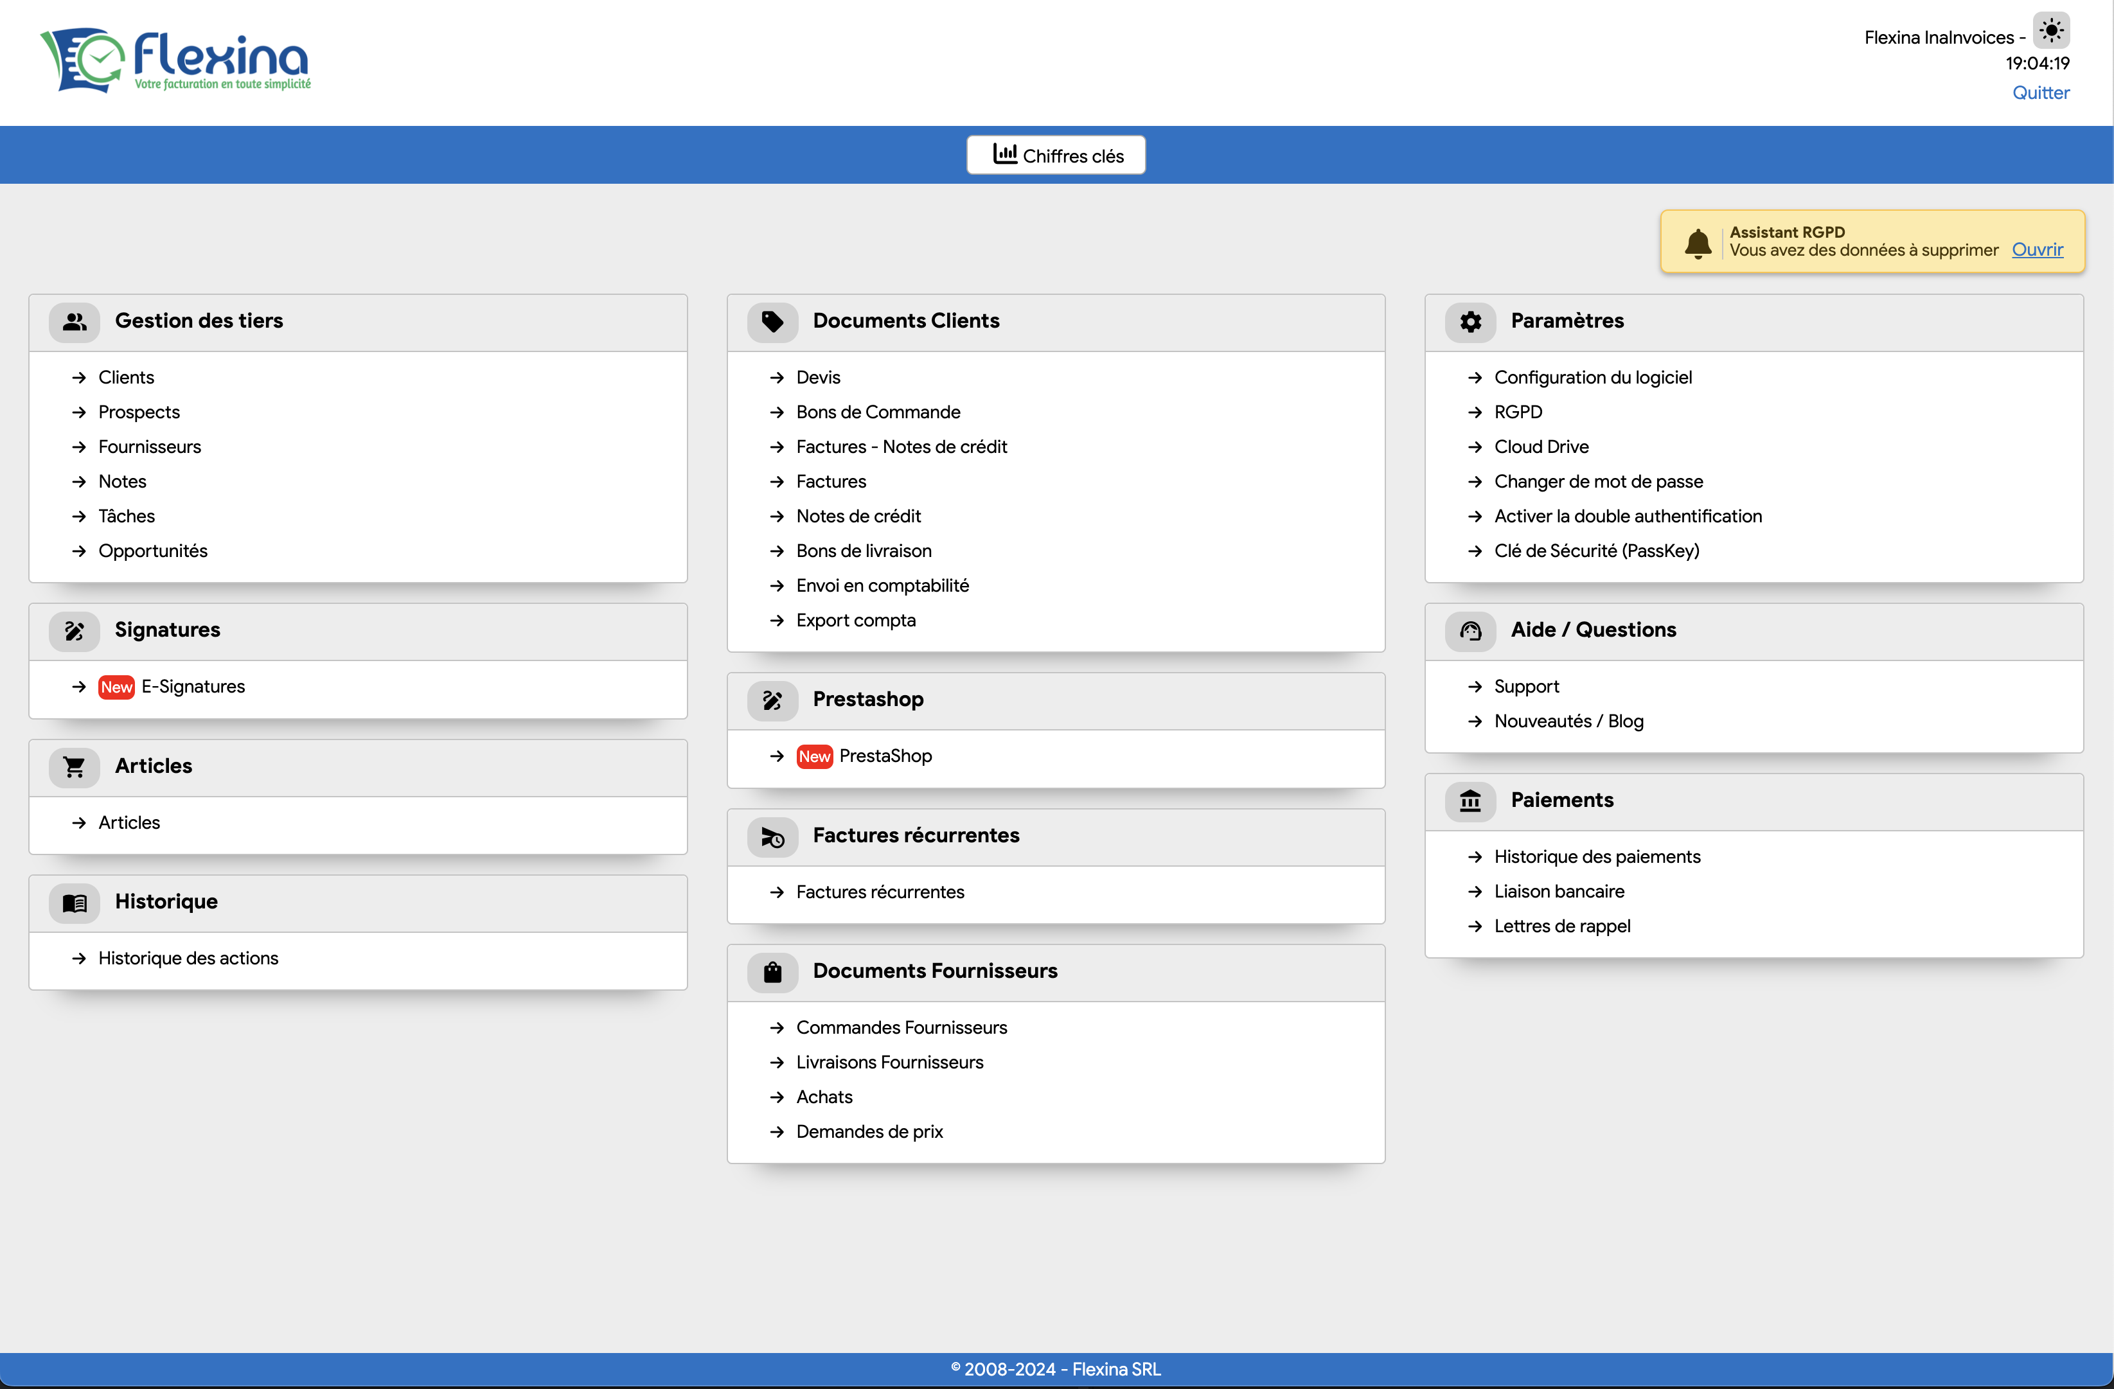Click the arrow icon beside Devis

pyautogui.click(x=777, y=378)
